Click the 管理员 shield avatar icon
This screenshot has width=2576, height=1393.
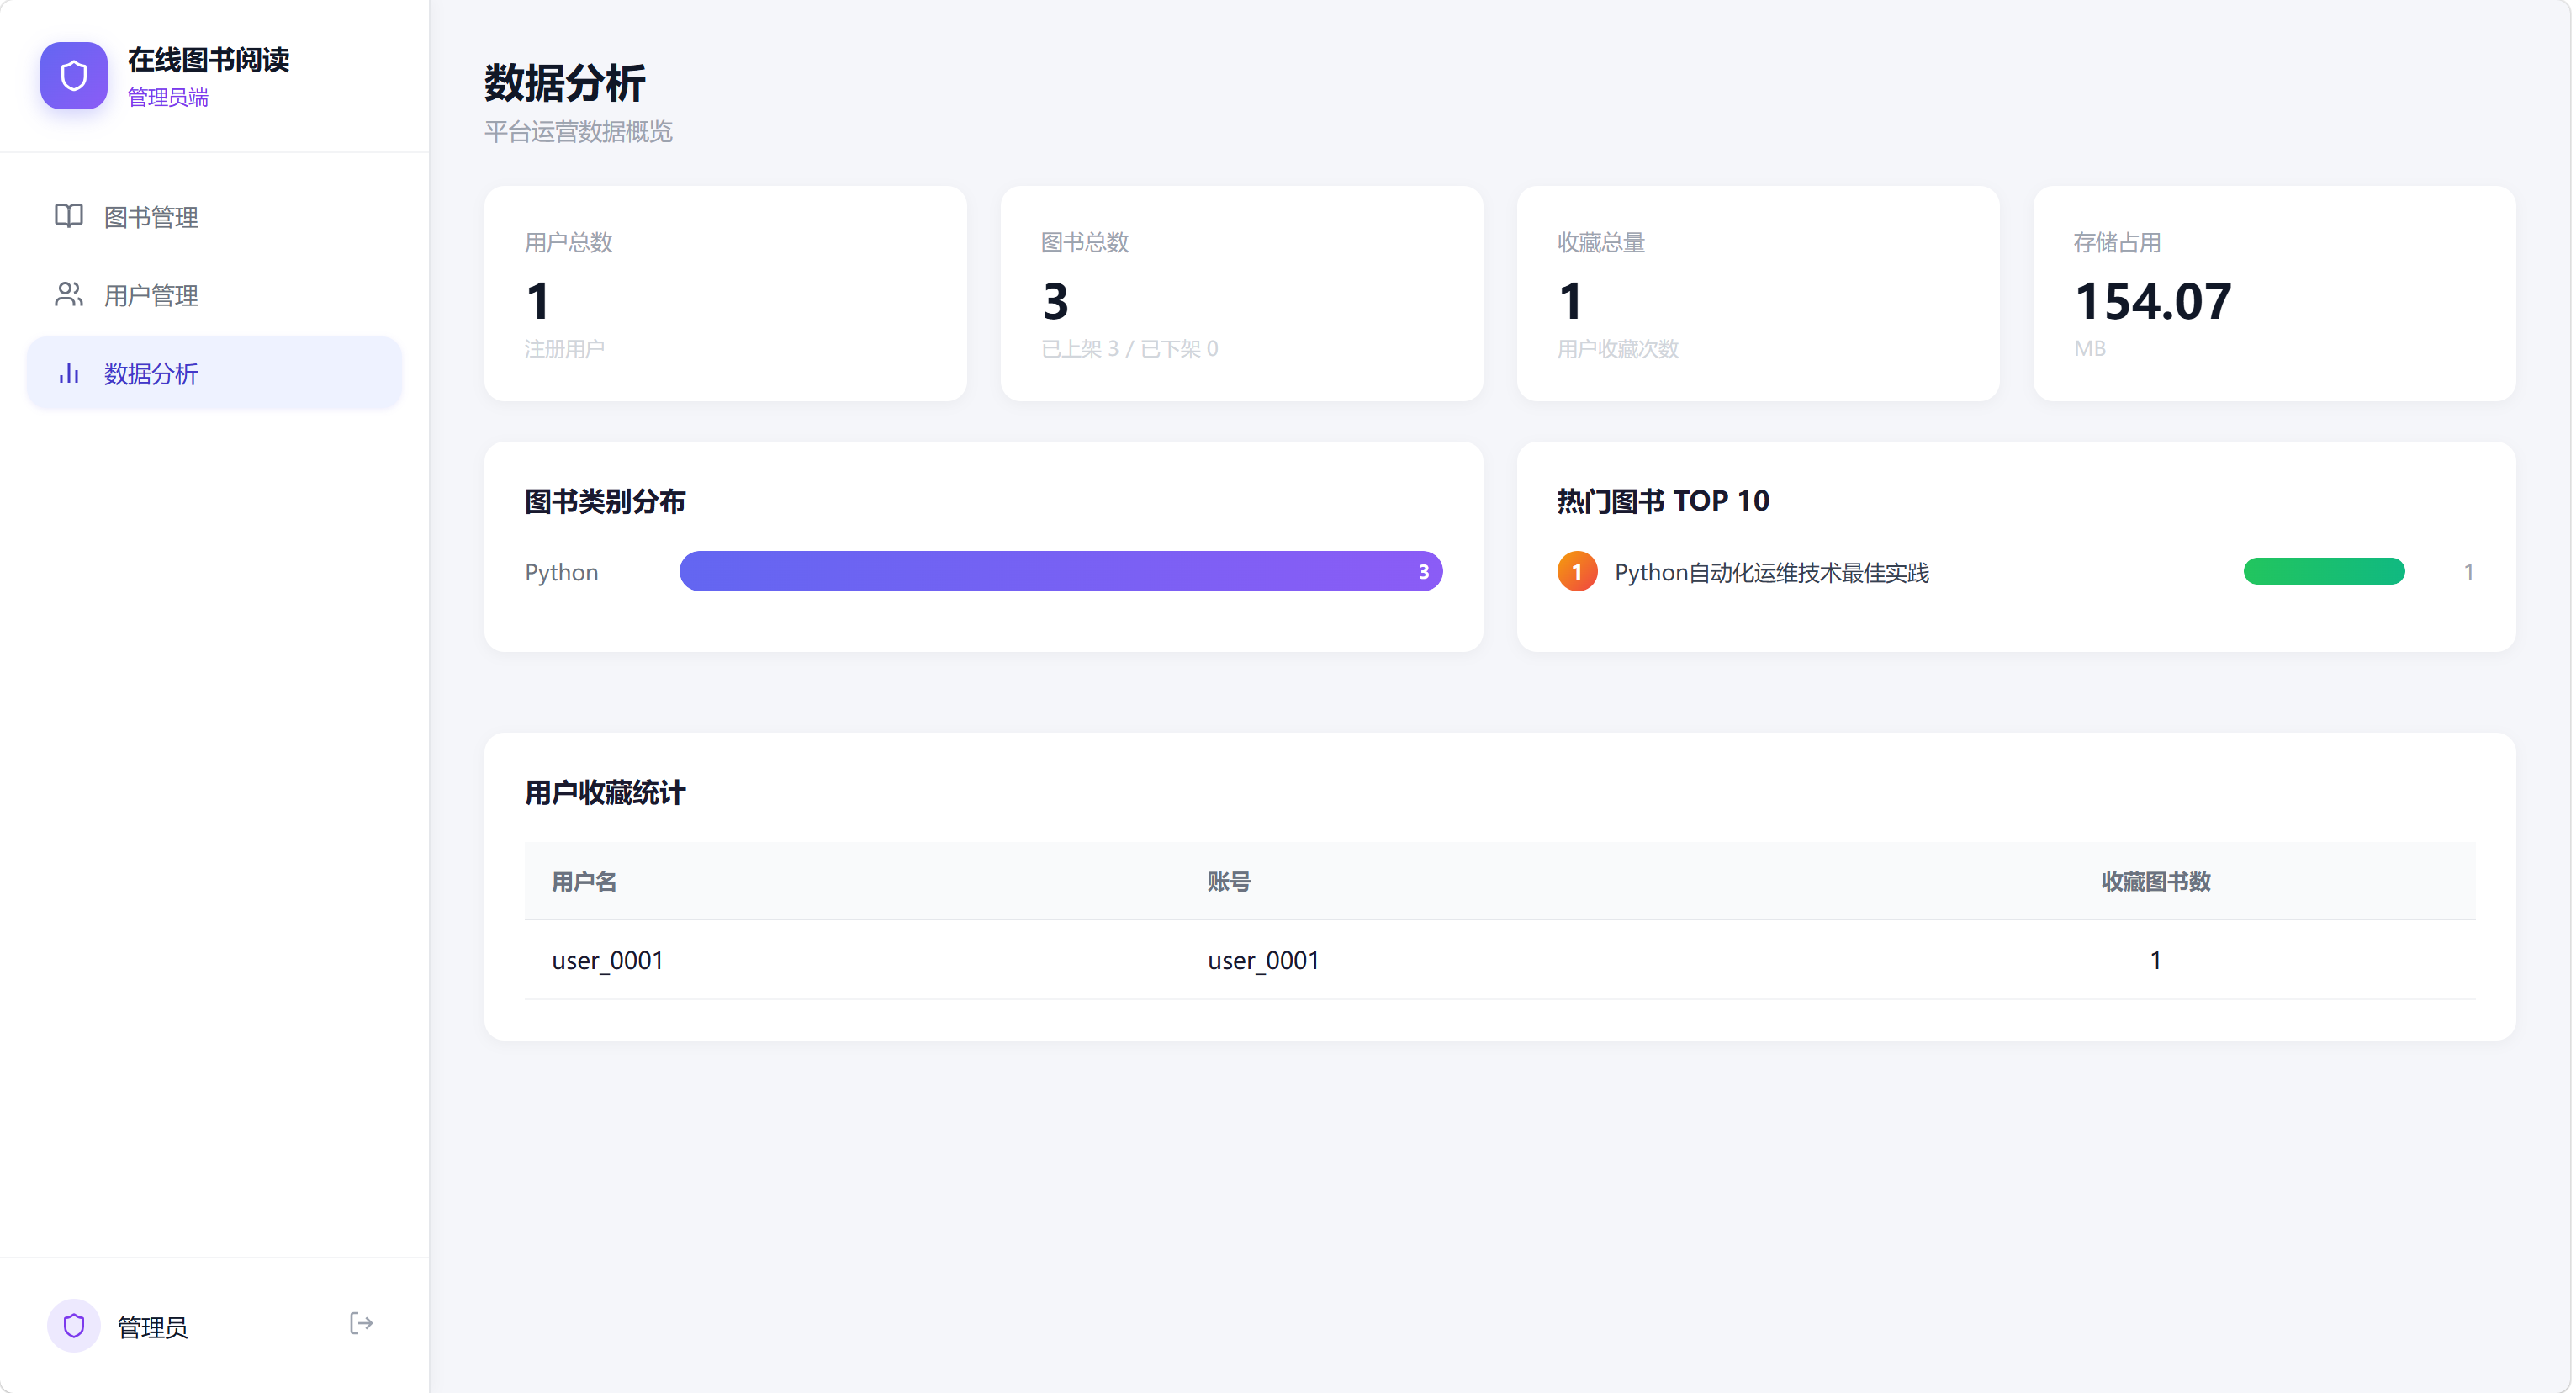tap(74, 1326)
